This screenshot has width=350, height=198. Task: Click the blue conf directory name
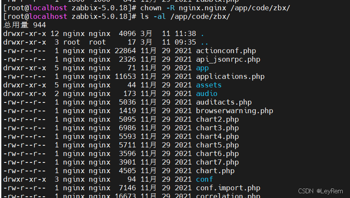pos(205,179)
